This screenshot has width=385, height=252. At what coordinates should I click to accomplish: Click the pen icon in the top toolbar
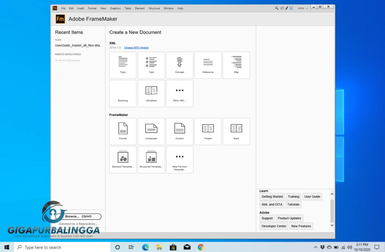[287, 8]
